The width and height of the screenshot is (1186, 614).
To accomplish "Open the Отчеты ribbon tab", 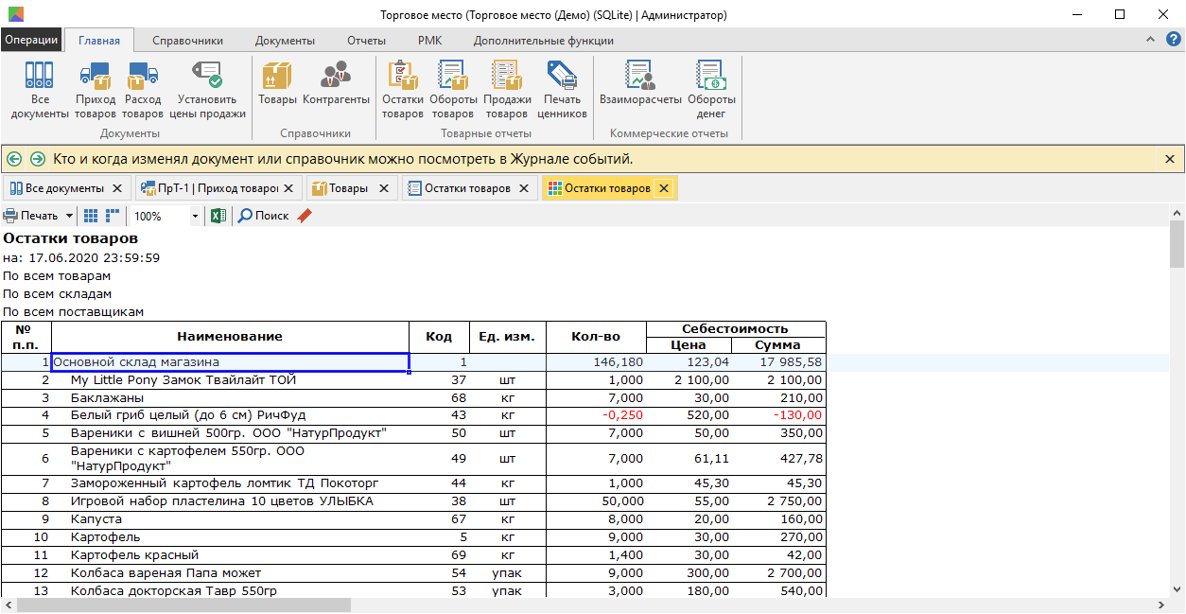I will (x=366, y=41).
